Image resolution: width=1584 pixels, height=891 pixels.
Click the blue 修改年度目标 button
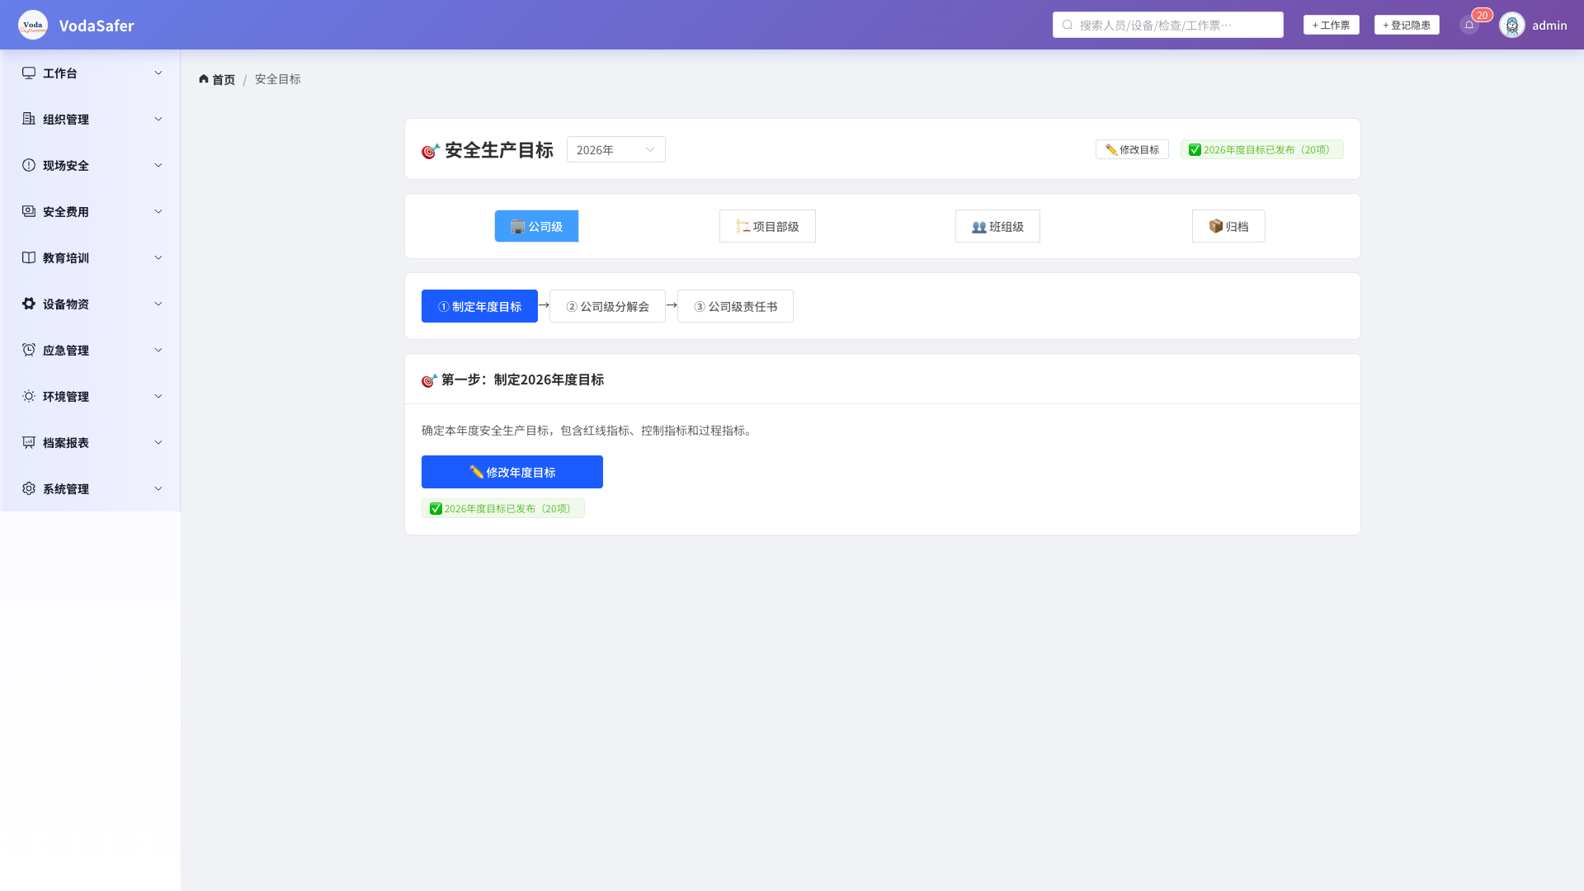tap(512, 472)
